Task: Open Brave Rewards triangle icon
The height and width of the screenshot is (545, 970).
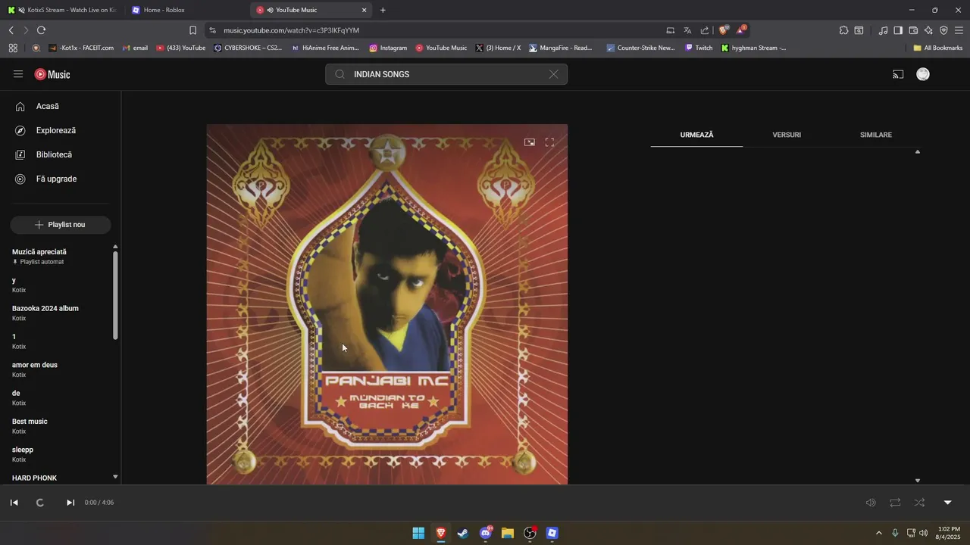Action: pyautogui.click(x=742, y=30)
